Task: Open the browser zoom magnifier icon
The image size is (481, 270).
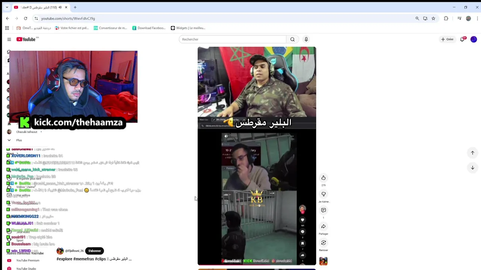Action: point(417,18)
